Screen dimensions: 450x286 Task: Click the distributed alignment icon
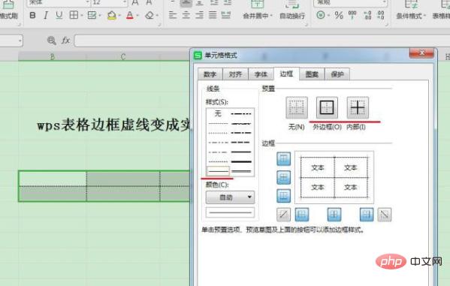226,15
